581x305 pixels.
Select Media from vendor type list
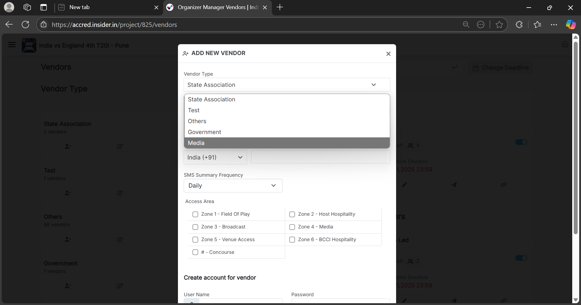click(196, 143)
